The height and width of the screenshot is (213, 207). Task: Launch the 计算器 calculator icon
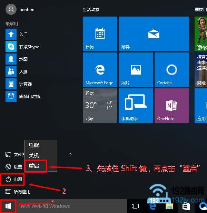point(11,84)
